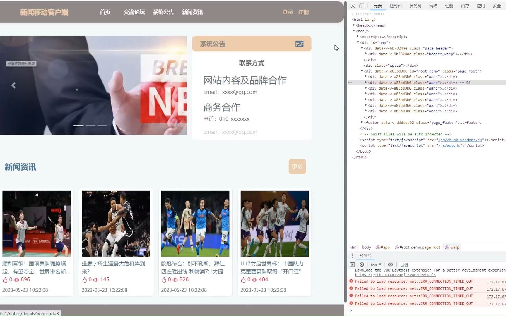Screen dimensions: 506x316
Task: Select the first carousel indicator dash
Action: coord(78,126)
